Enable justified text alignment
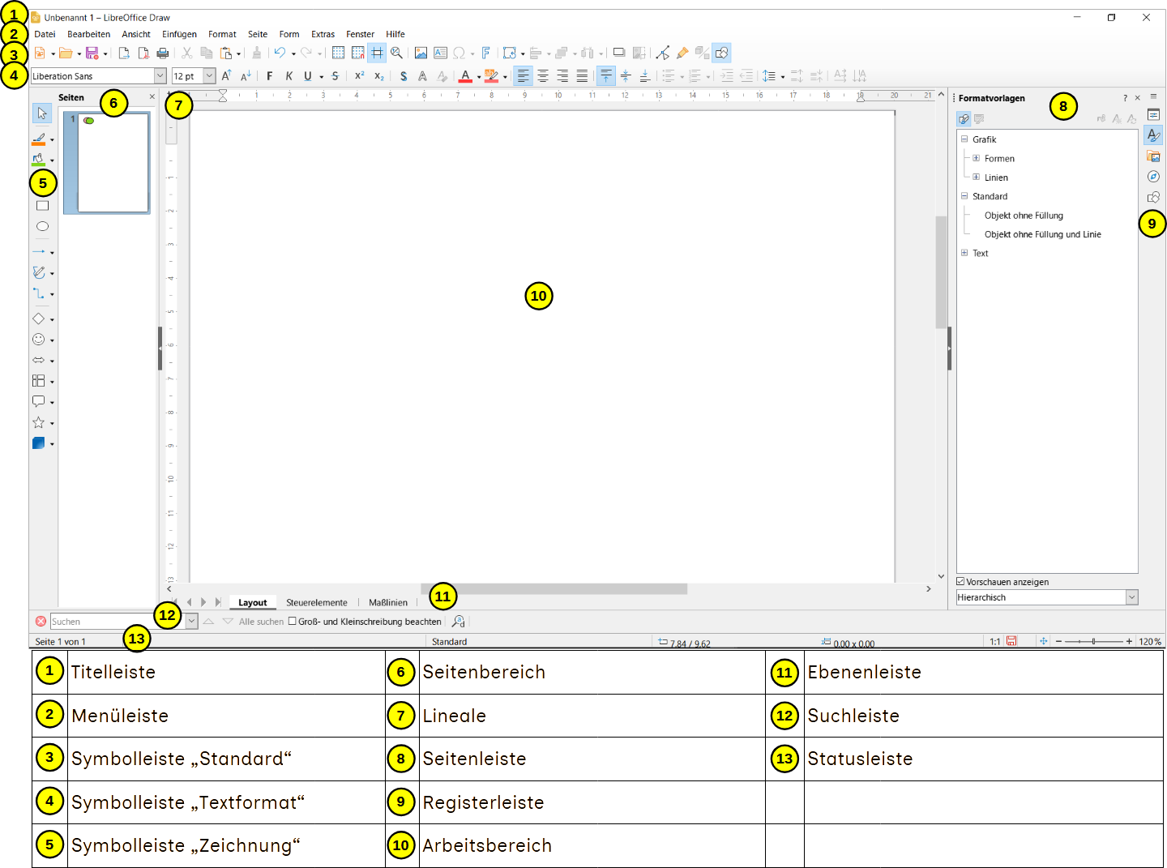This screenshot has height=868, width=1167. 582,76
